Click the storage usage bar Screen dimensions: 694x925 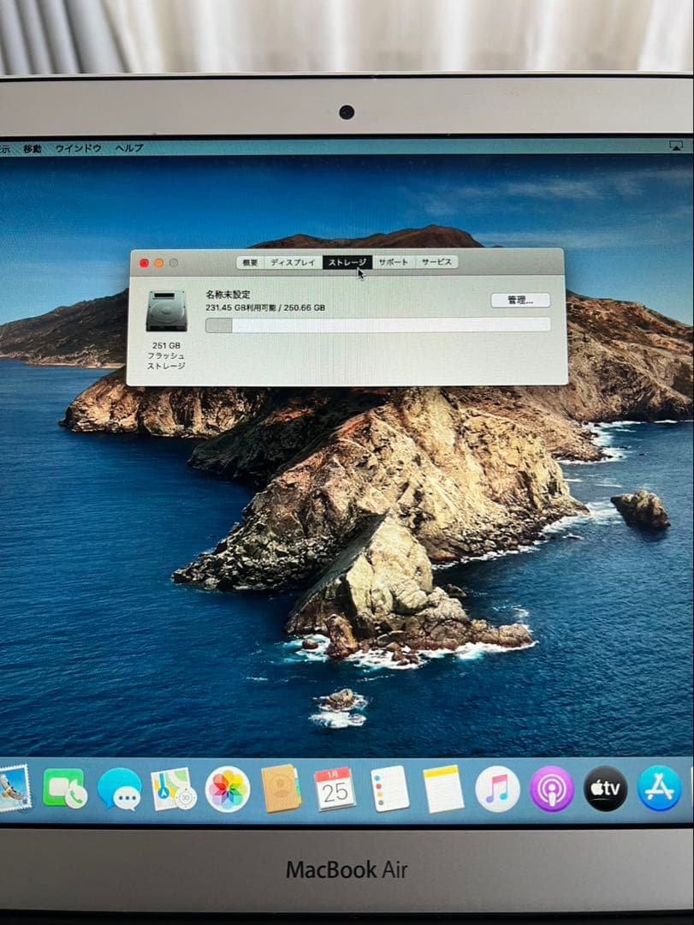pyautogui.click(x=377, y=324)
